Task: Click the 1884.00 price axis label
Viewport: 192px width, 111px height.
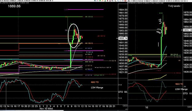Action: click(x=123, y=10)
